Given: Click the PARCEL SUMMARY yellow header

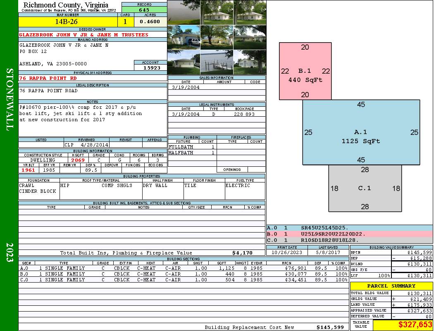Looking at the screenshot, I should [x=391, y=286].
